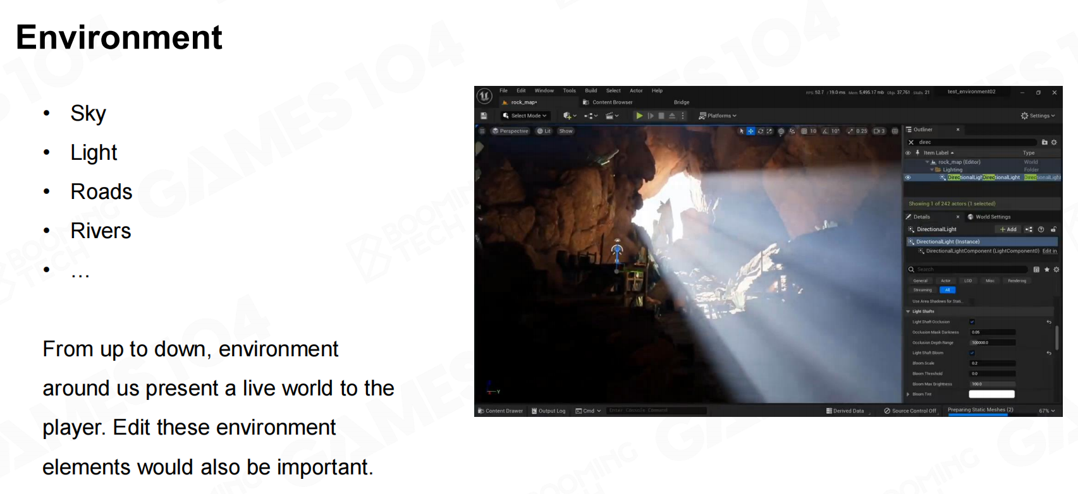Viewport: 1078px width, 494px height.
Task: Click the Add button in Details panel
Action: click(1008, 229)
